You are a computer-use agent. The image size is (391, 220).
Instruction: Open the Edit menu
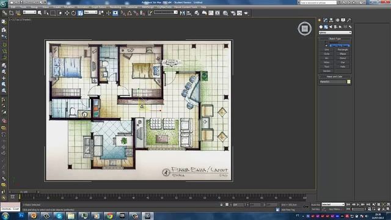[13, 7]
